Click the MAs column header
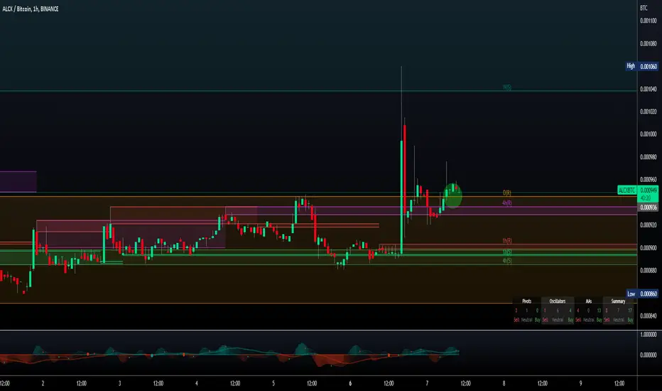This screenshot has height=391, width=662. (x=589, y=301)
